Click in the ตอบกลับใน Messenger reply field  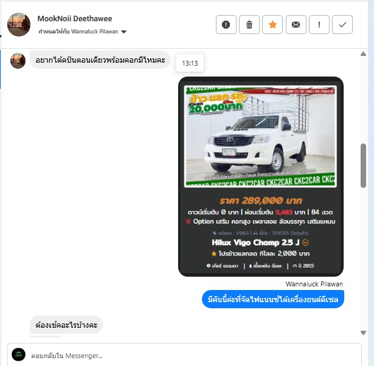tap(184, 355)
